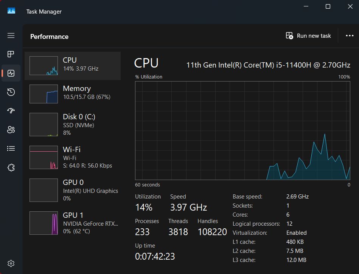Select GPU 0 Intel UHD Graphics entry

pos(73,190)
